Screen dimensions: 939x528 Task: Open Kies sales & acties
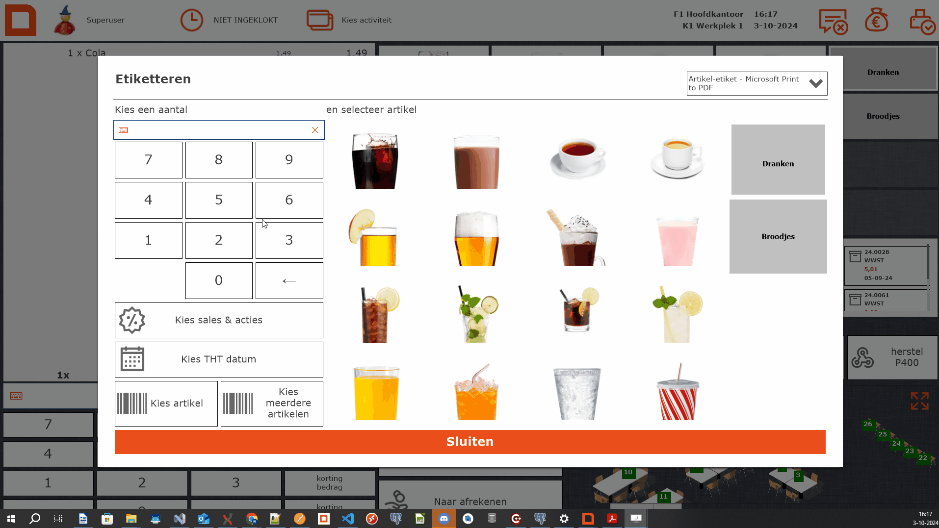point(219,320)
